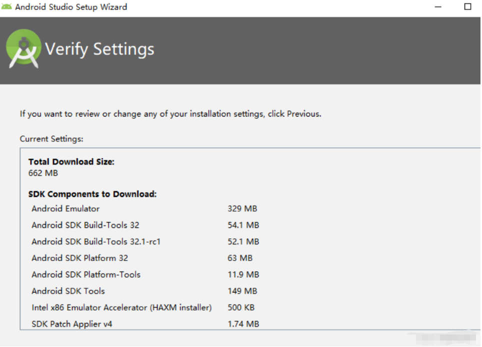Screen dimensions: 482x347
Task: Choose the Android SDK Platform 32 line
Action: (x=80, y=258)
